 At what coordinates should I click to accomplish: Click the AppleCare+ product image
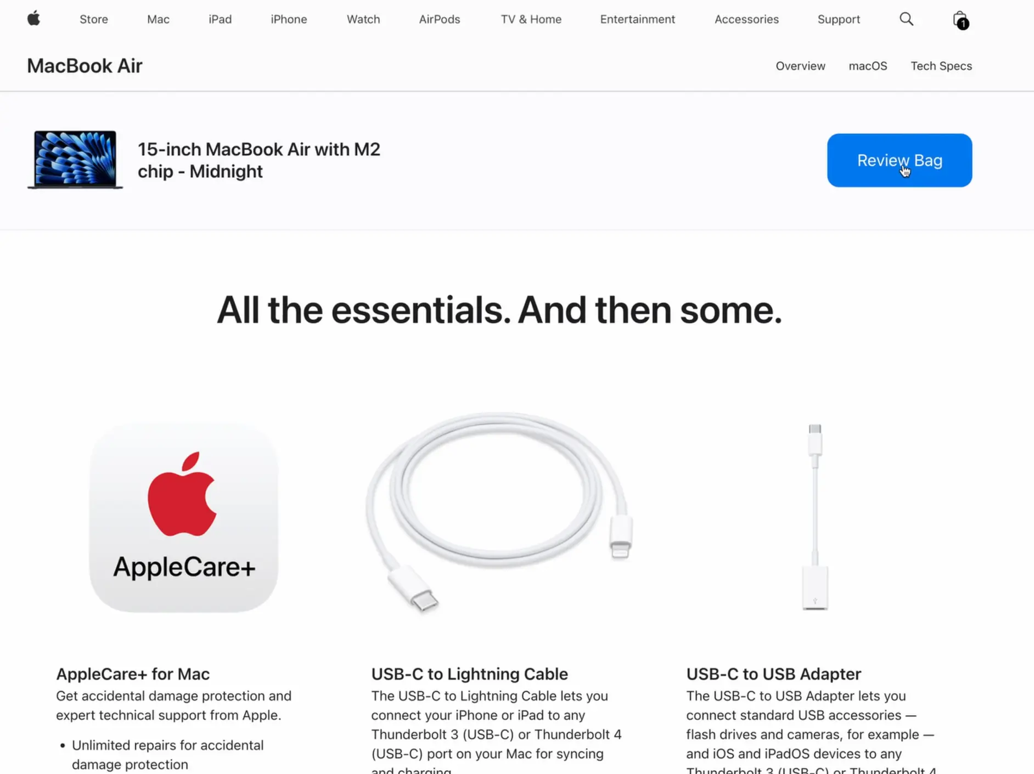pyautogui.click(x=184, y=517)
